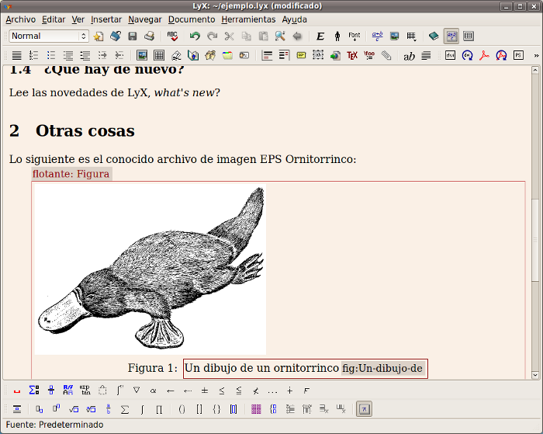Open the Ayuda menu
The height and width of the screenshot is (434, 543).
pyautogui.click(x=294, y=19)
